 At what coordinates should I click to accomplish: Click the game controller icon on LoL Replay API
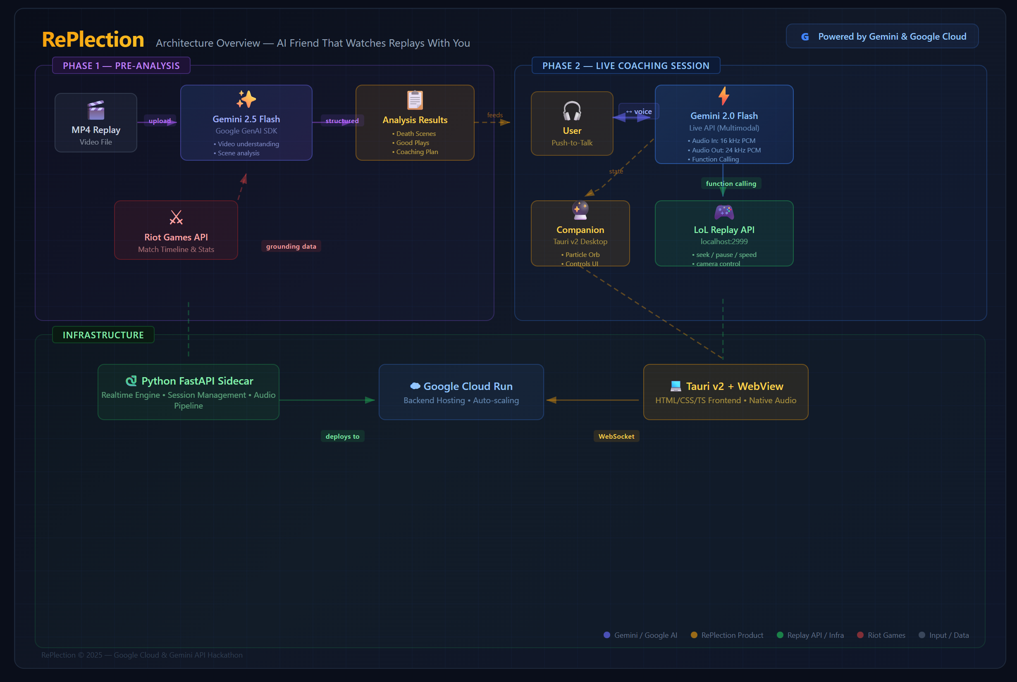tap(724, 212)
